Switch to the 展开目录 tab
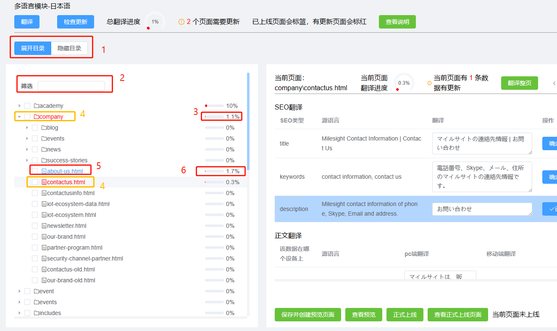 coord(33,48)
